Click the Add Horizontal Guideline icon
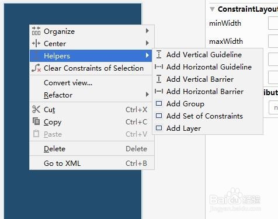278x219 pixels. click(159, 67)
